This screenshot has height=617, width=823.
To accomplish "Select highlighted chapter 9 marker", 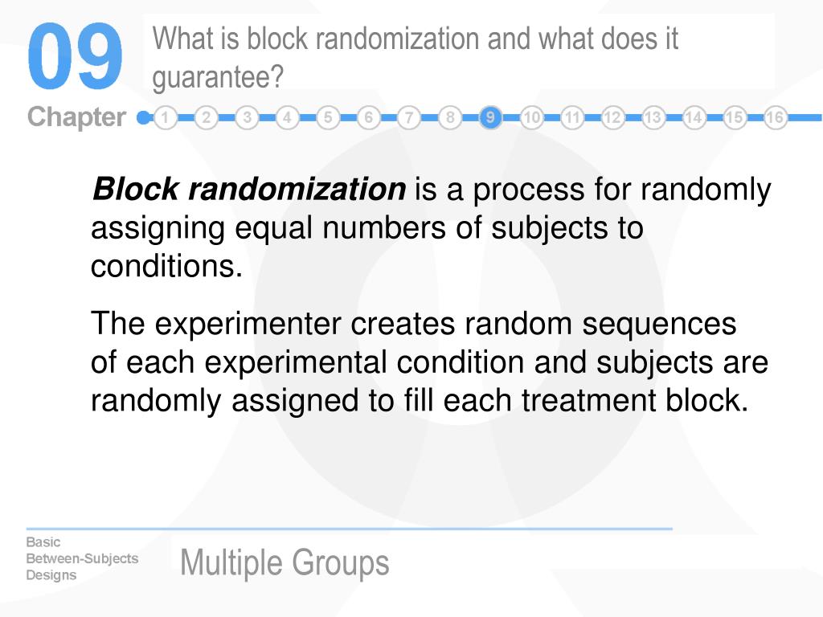I will (490, 117).
